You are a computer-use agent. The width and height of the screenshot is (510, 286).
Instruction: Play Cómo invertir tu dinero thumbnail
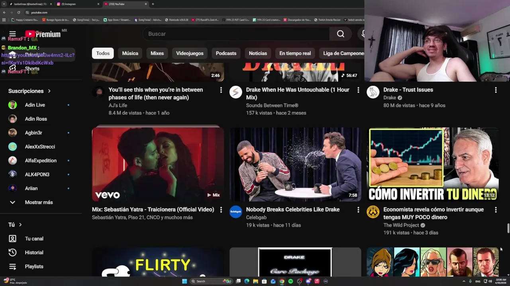(433, 164)
